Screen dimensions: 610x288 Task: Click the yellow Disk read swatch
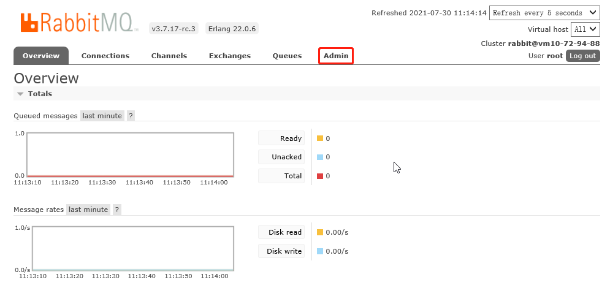pos(319,233)
